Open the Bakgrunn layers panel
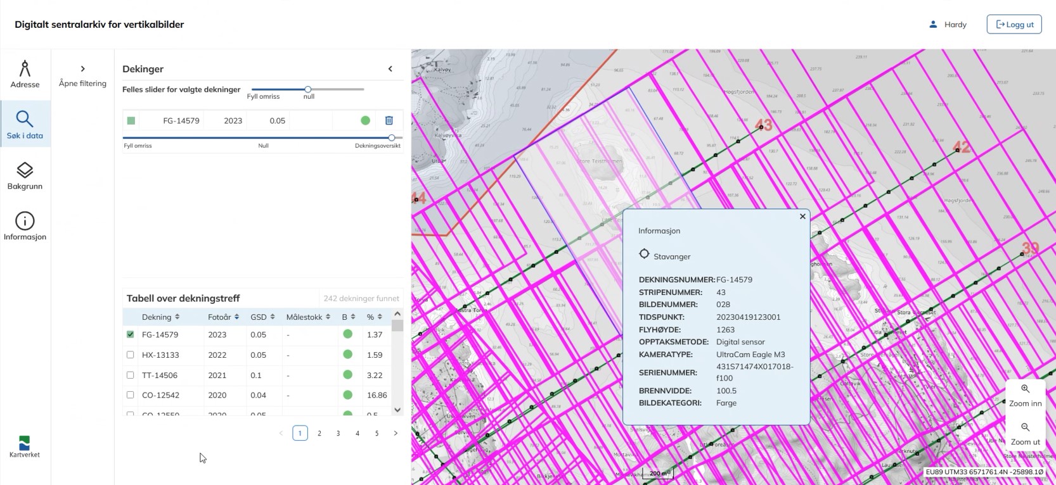 [x=25, y=175]
